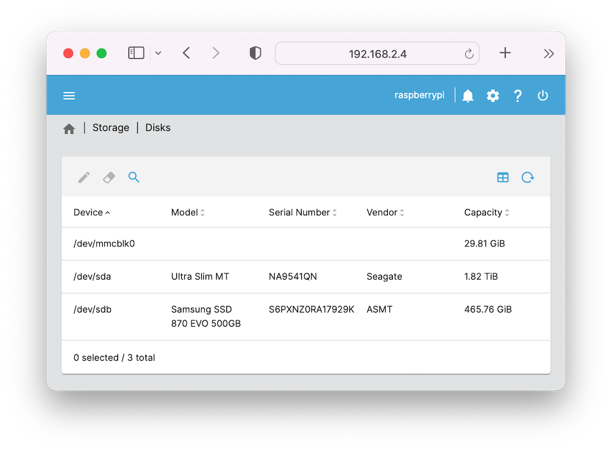
Task: Select the /dev/sda row
Action: 305,276
